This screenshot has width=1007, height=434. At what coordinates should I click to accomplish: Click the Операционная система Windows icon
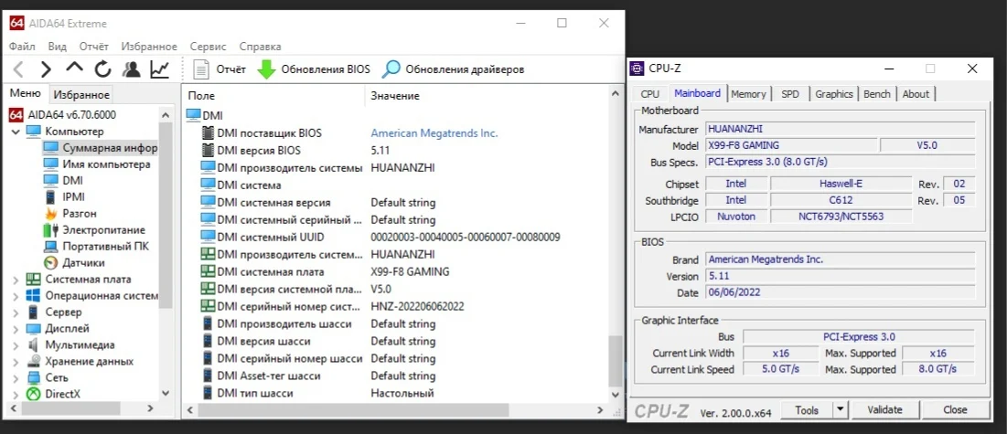34,295
